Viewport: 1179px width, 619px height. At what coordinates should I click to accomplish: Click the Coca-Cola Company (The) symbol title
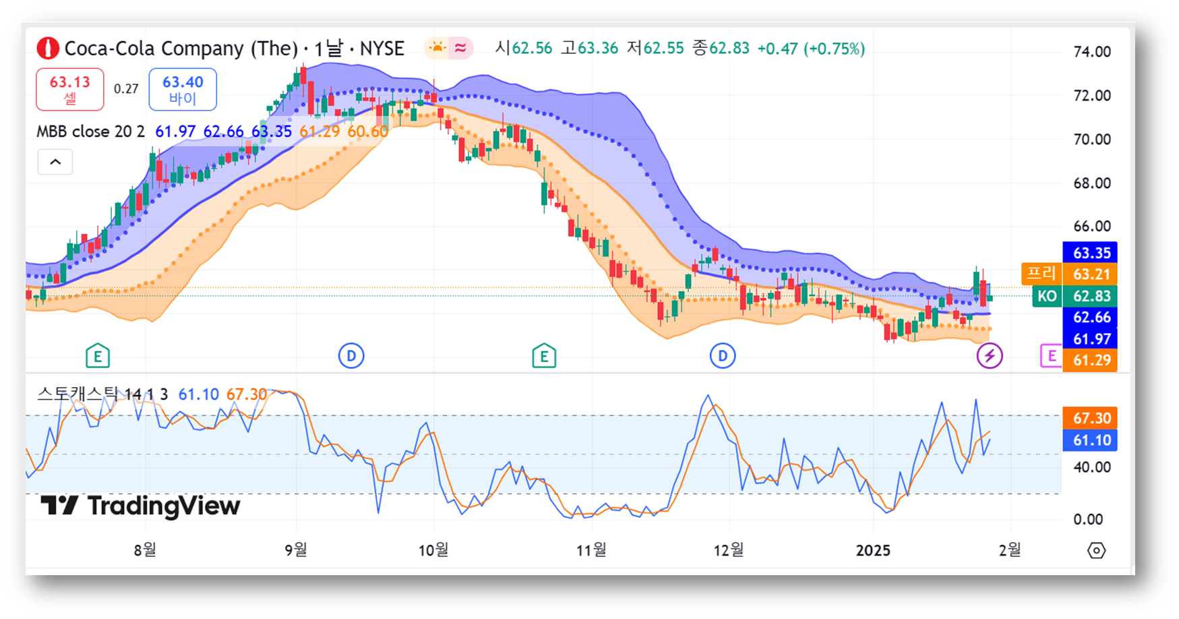pyautogui.click(x=181, y=49)
